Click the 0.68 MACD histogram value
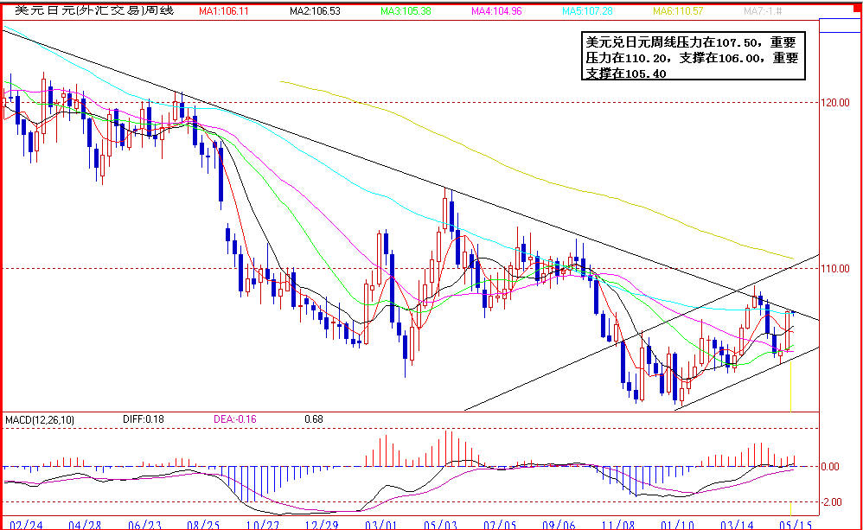 pos(314,419)
